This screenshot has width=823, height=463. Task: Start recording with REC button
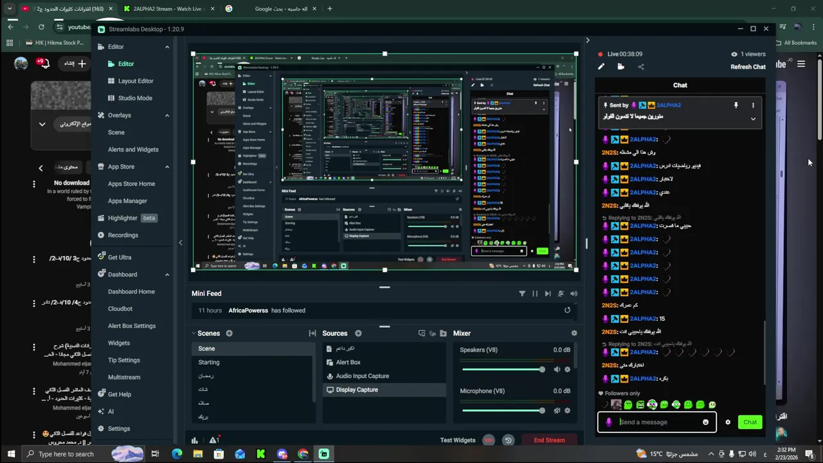(489, 440)
